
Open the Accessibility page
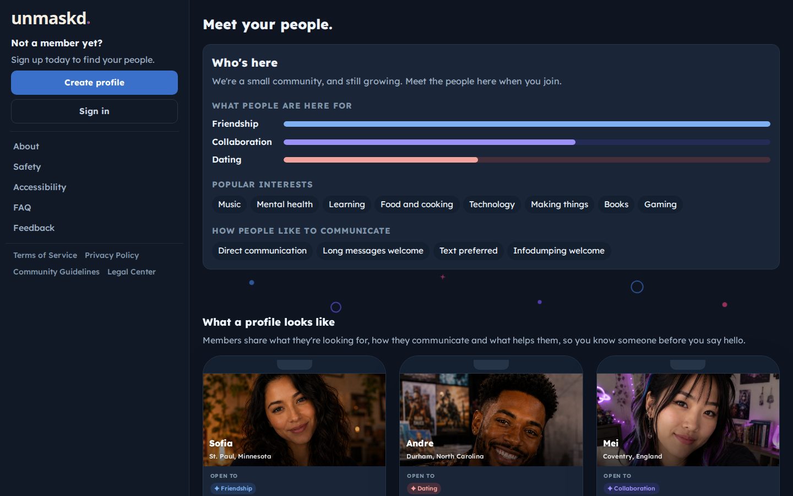coord(40,187)
